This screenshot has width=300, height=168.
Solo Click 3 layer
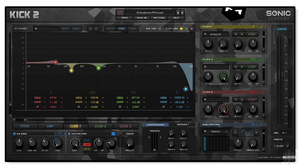coord(265,92)
